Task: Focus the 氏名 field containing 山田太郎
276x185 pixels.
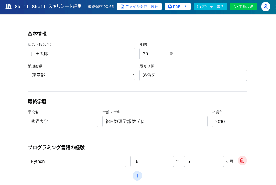Action: (x=81, y=54)
